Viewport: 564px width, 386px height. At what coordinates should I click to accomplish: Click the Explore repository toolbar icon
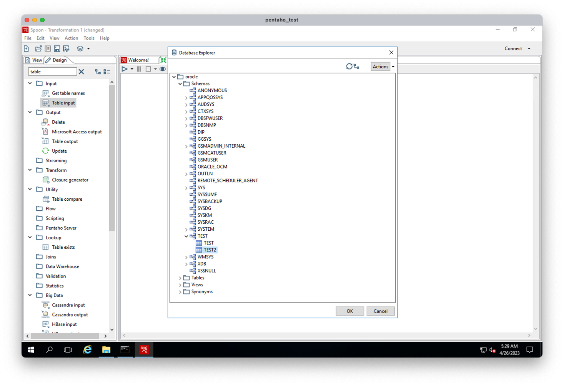coord(48,48)
